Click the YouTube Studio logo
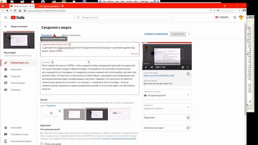This screenshot has height=145, width=258. coord(18,17)
